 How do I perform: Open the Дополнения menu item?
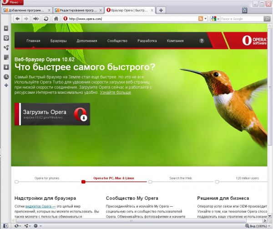[x=87, y=41]
